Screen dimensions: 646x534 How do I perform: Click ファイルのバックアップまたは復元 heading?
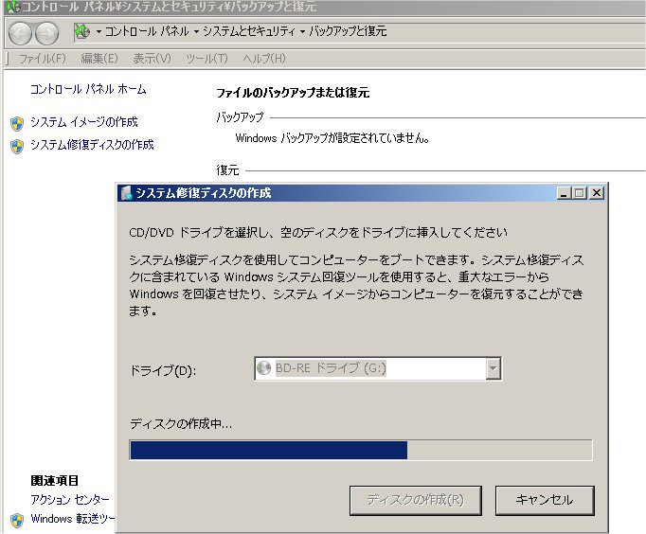(x=293, y=93)
